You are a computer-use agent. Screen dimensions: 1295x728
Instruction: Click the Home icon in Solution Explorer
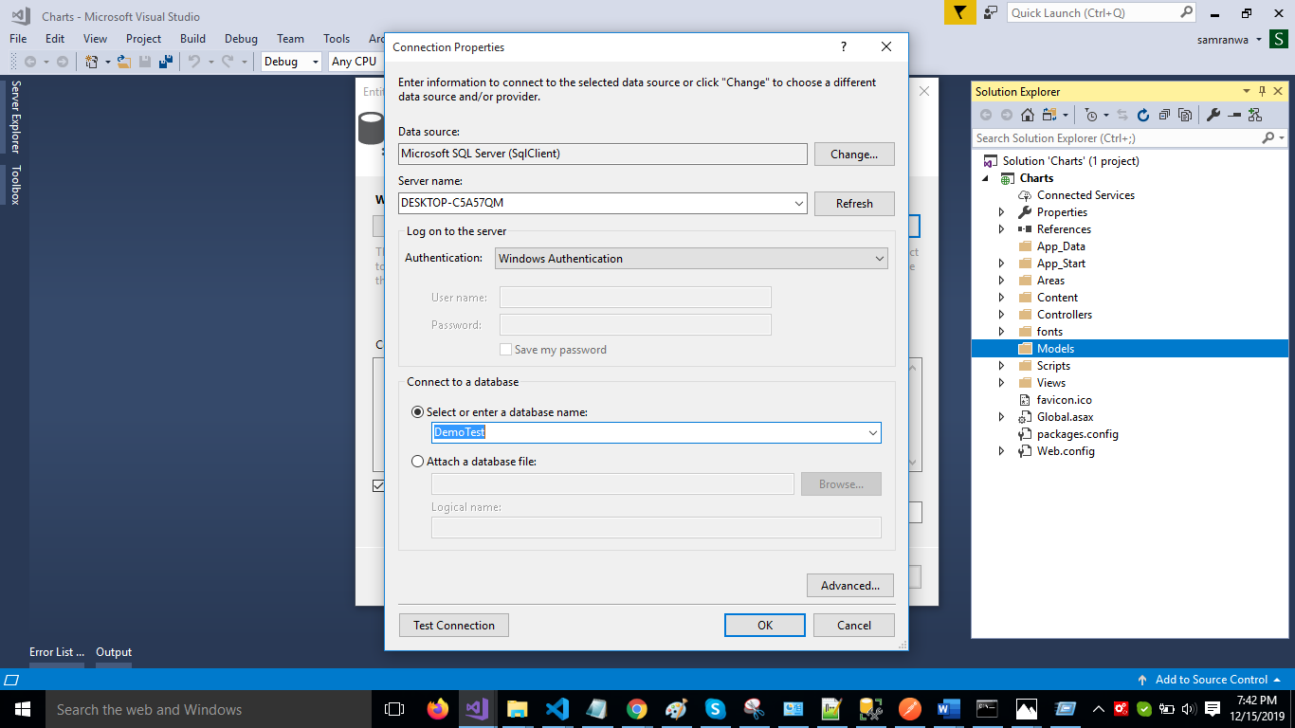(x=1027, y=115)
